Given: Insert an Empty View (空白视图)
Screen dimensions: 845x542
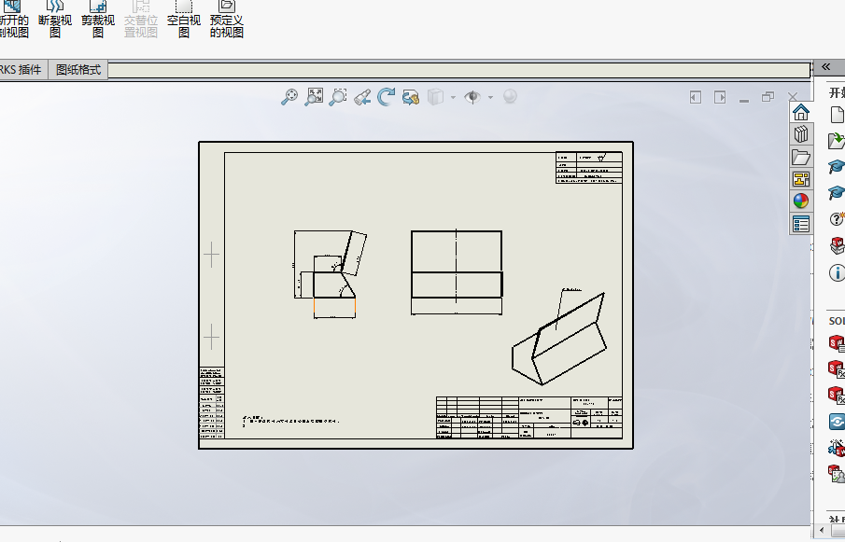Looking at the screenshot, I should point(184,20).
